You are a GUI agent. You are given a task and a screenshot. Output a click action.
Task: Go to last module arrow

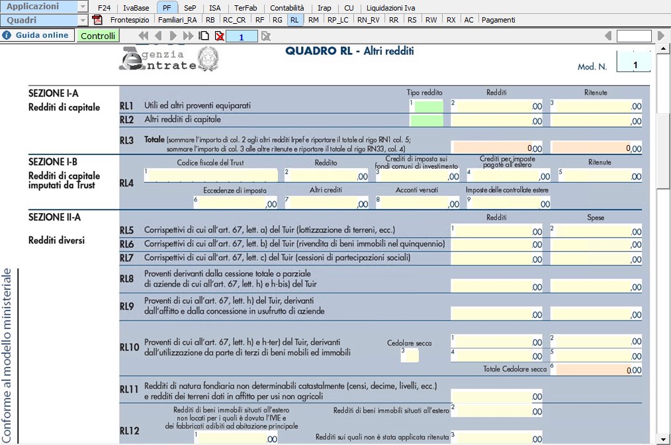[188, 36]
